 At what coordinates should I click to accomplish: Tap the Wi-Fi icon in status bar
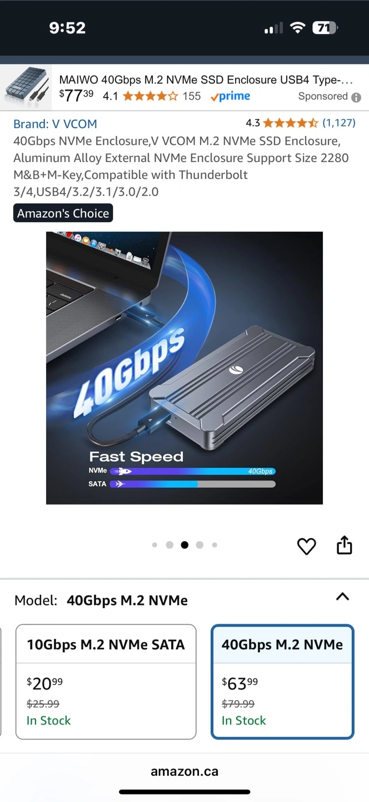298,28
